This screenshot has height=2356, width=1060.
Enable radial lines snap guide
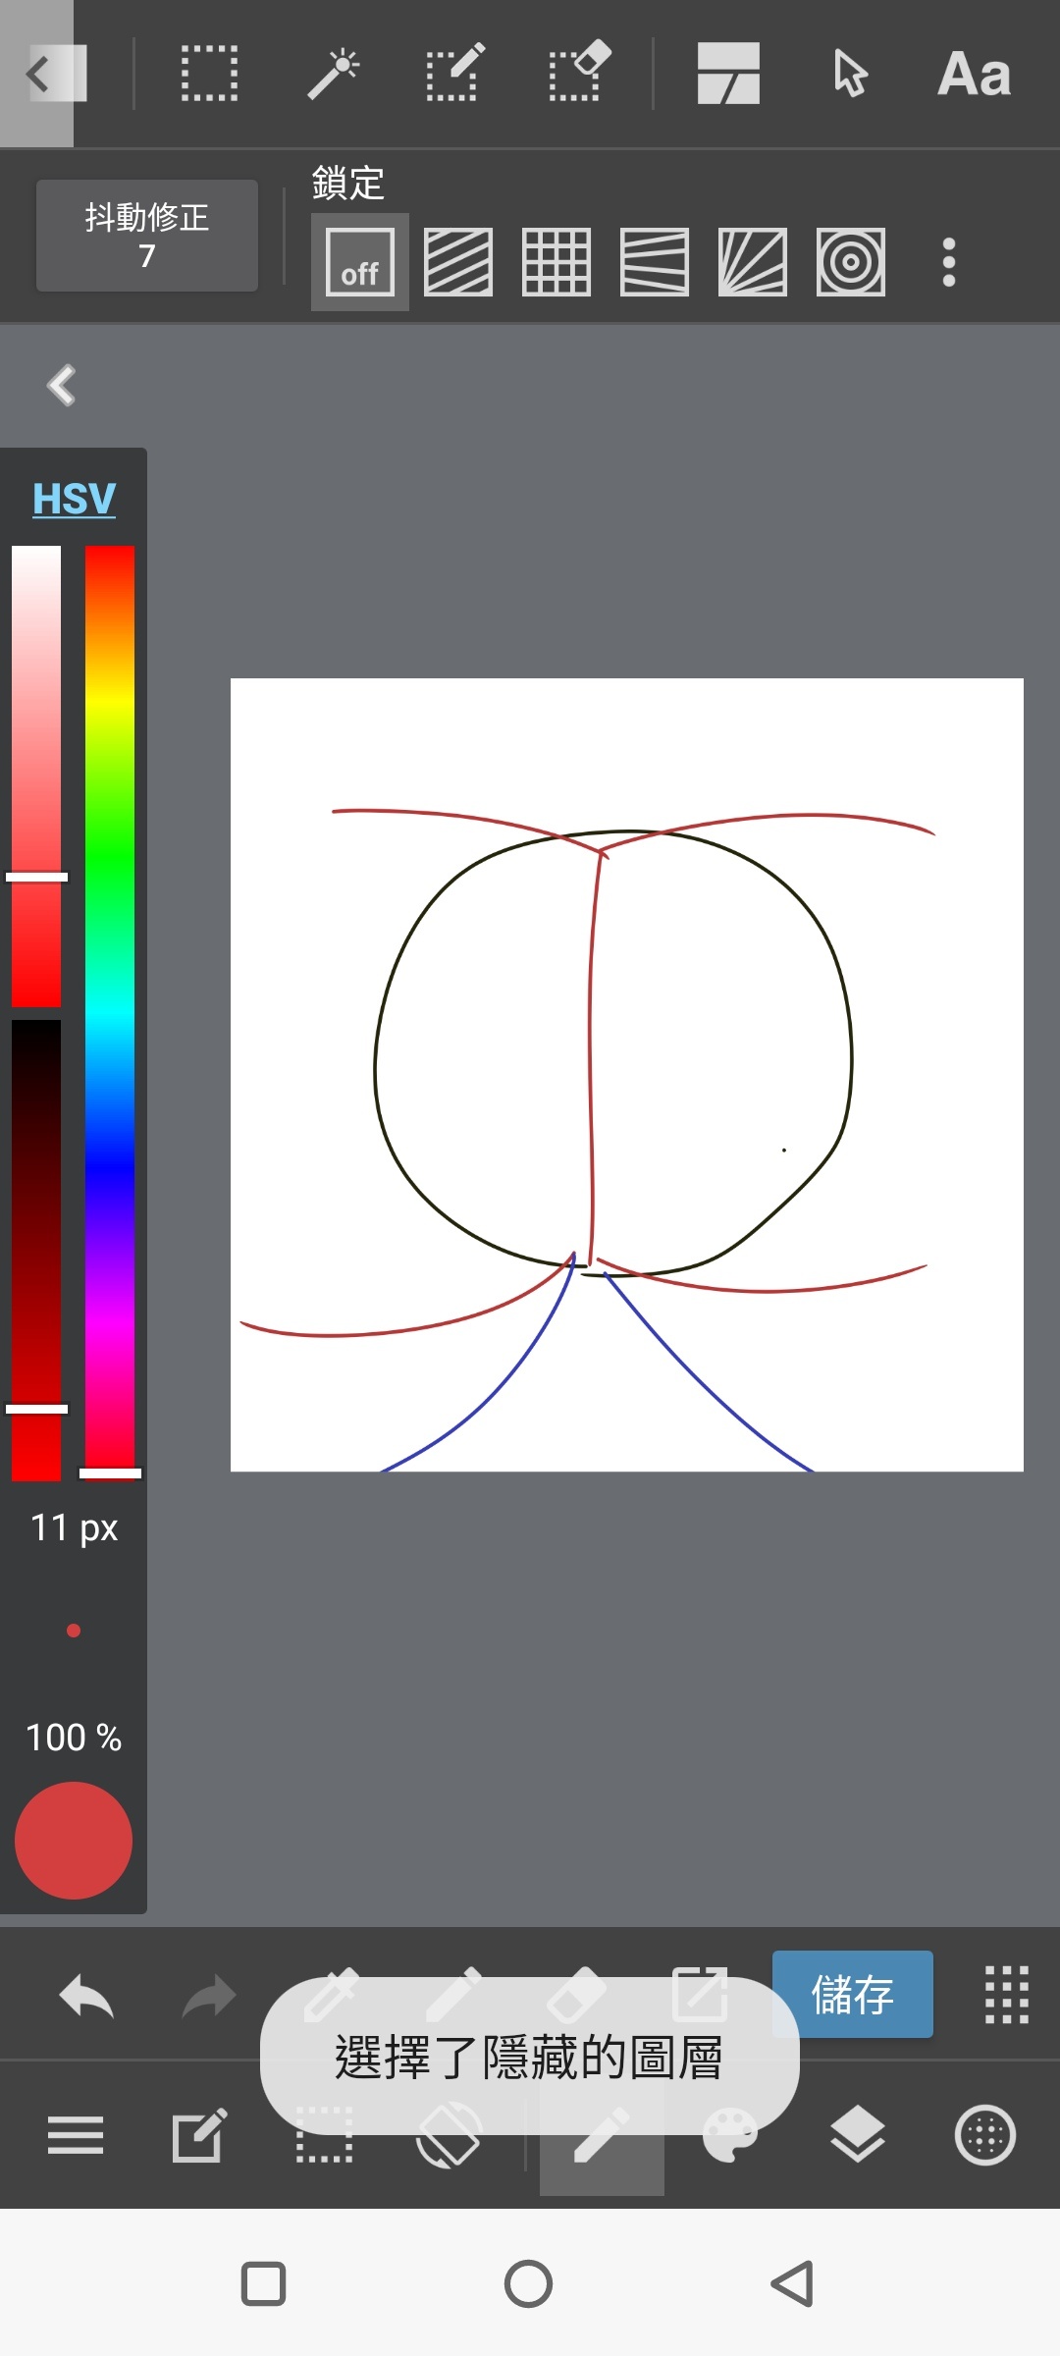pos(753,262)
